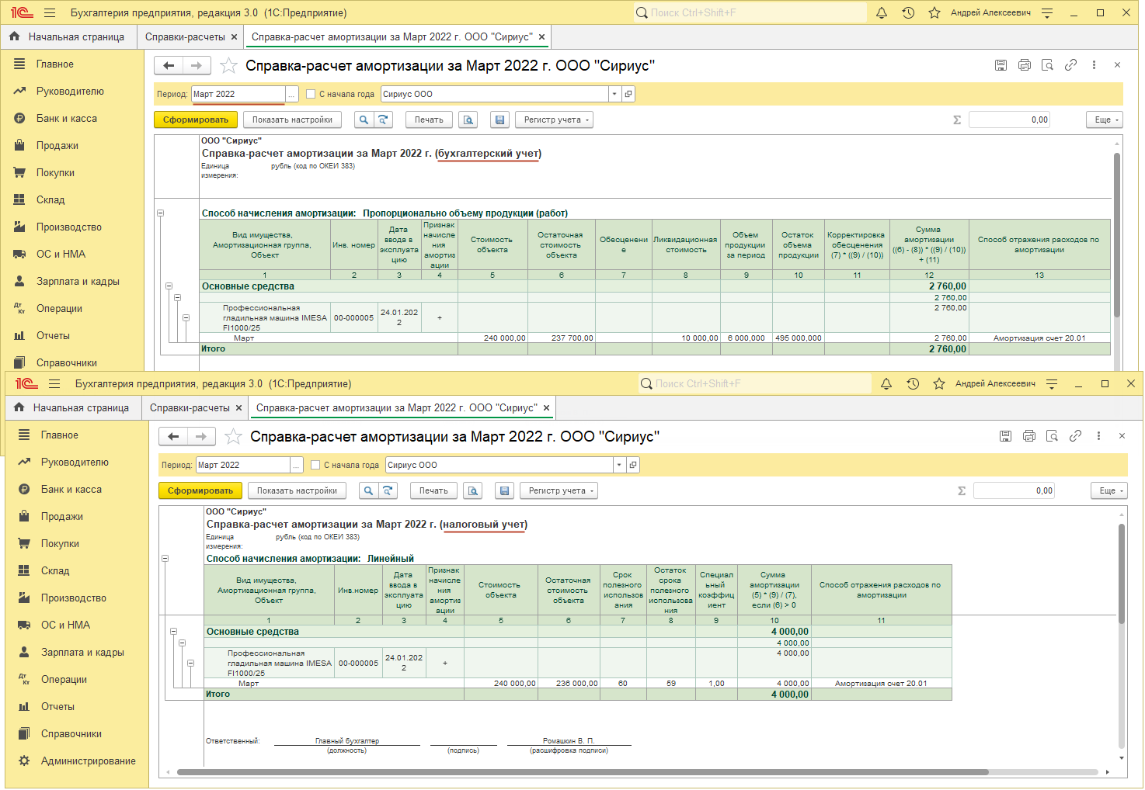
Task: Click 'Печать' button in top window
Action: point(429,120)
